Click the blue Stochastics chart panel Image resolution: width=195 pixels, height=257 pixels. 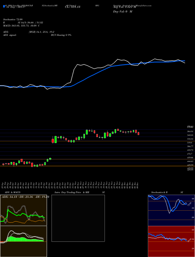tap(172, 210)
